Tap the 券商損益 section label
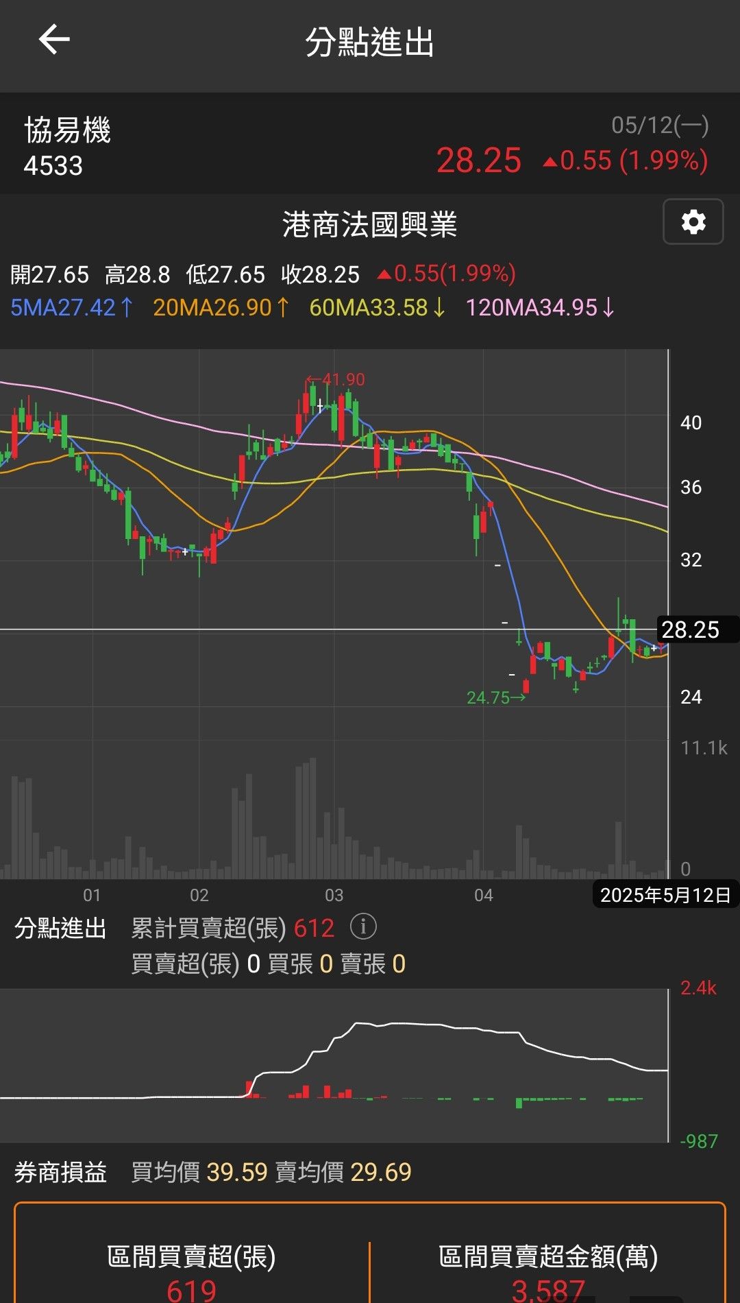 tap(60, 1172)
